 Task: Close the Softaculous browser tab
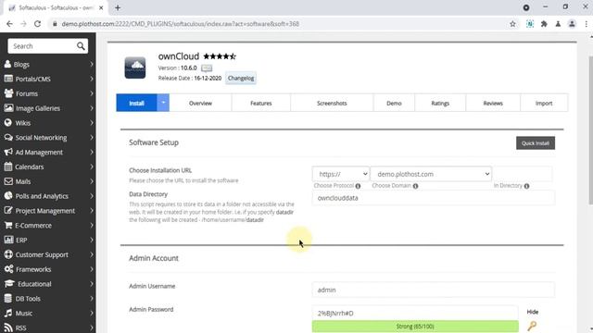tap(101, 7)
